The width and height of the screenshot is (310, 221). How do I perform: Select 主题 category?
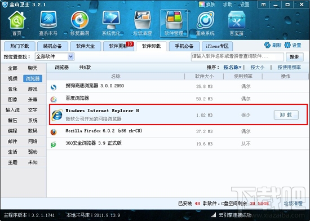pyautogui.click(x=12, y=162)
